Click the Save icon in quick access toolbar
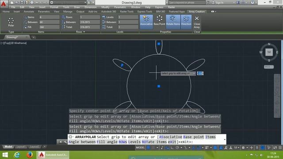Viewport: 283px width, 159px height. [x=22, y=3]
